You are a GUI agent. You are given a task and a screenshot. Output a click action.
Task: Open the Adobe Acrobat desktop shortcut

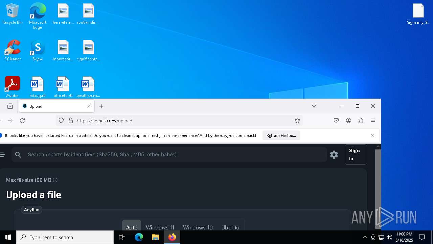pos(13,87)
